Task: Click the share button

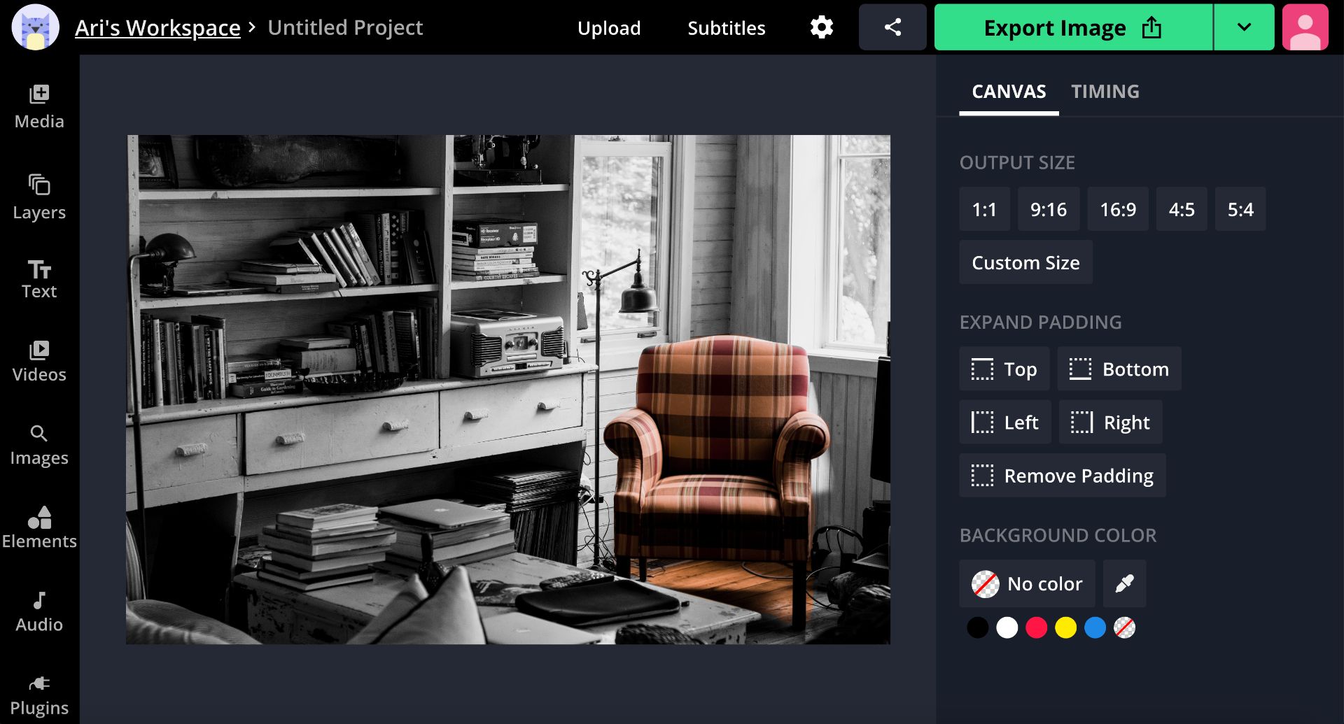Action: [892, 27]
